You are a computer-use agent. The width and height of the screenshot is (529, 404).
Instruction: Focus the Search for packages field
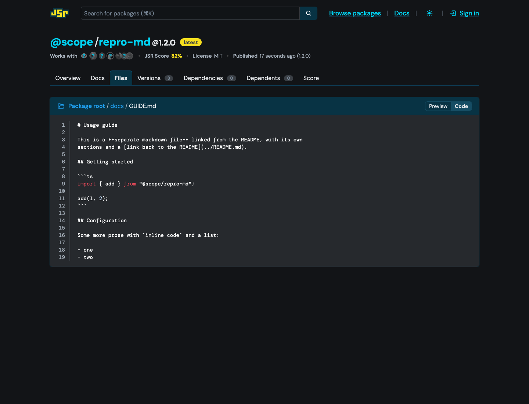[190, 13]
